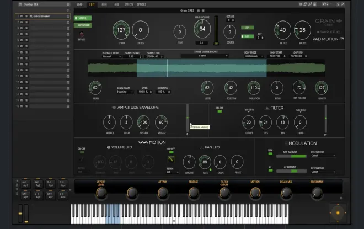The width and height of the screenshot is (364, 229).
Task: Click the lock icon in top toolbar
Action: point(314,4)
